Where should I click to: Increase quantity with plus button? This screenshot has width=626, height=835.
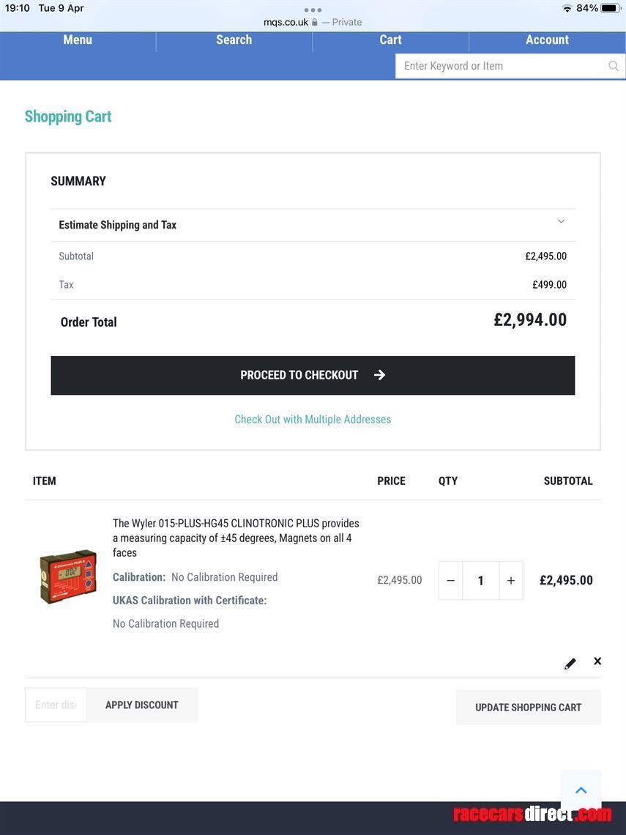coord(511,580)
